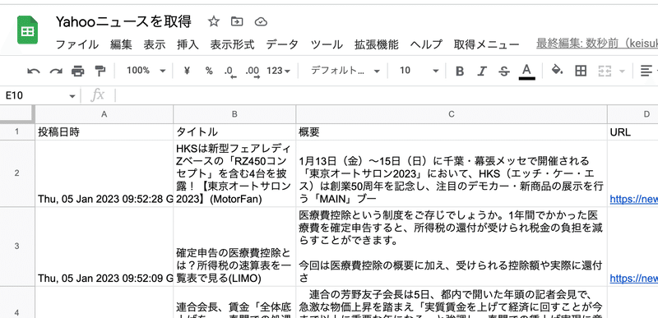
Task: Select title cell 確定申告の医療費控除とは
Action: coord(234,247)
